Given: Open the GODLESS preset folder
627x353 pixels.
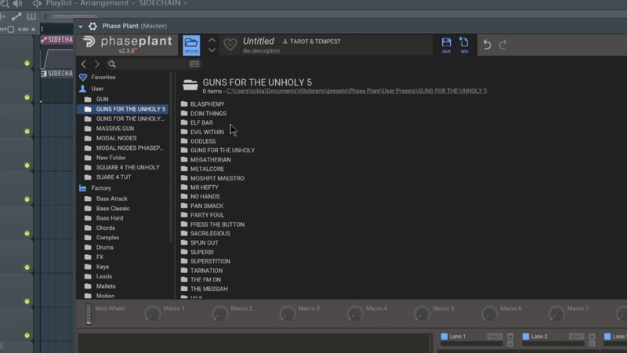Looking at the screenshot, I should [203, 141].
